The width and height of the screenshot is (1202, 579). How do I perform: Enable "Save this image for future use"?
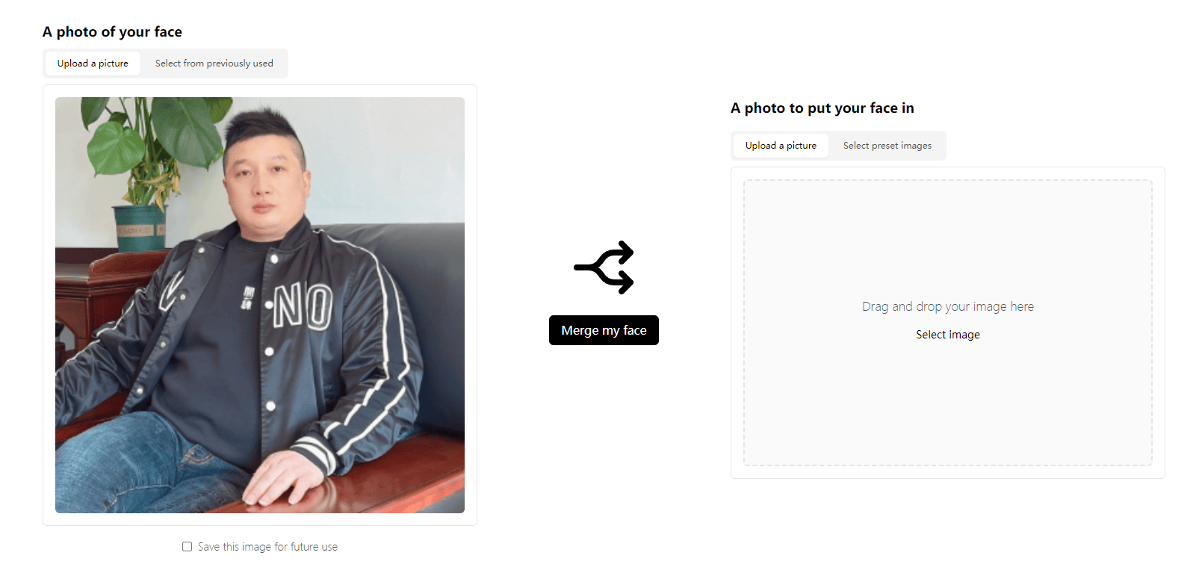pyautogui.click(x=187, y=546)
